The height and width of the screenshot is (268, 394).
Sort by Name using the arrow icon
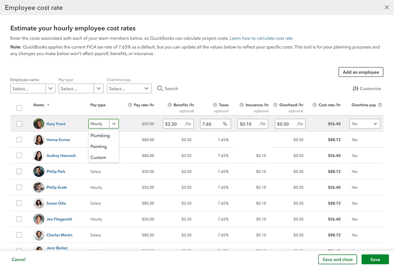pos(48,105)
